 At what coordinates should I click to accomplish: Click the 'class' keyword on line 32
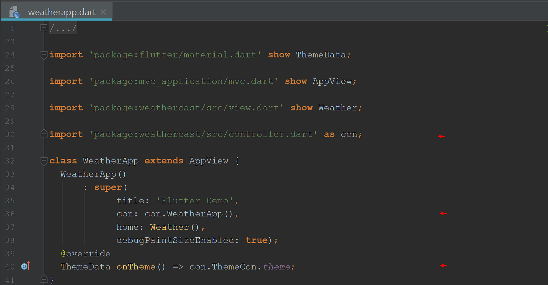coord(63,161)
